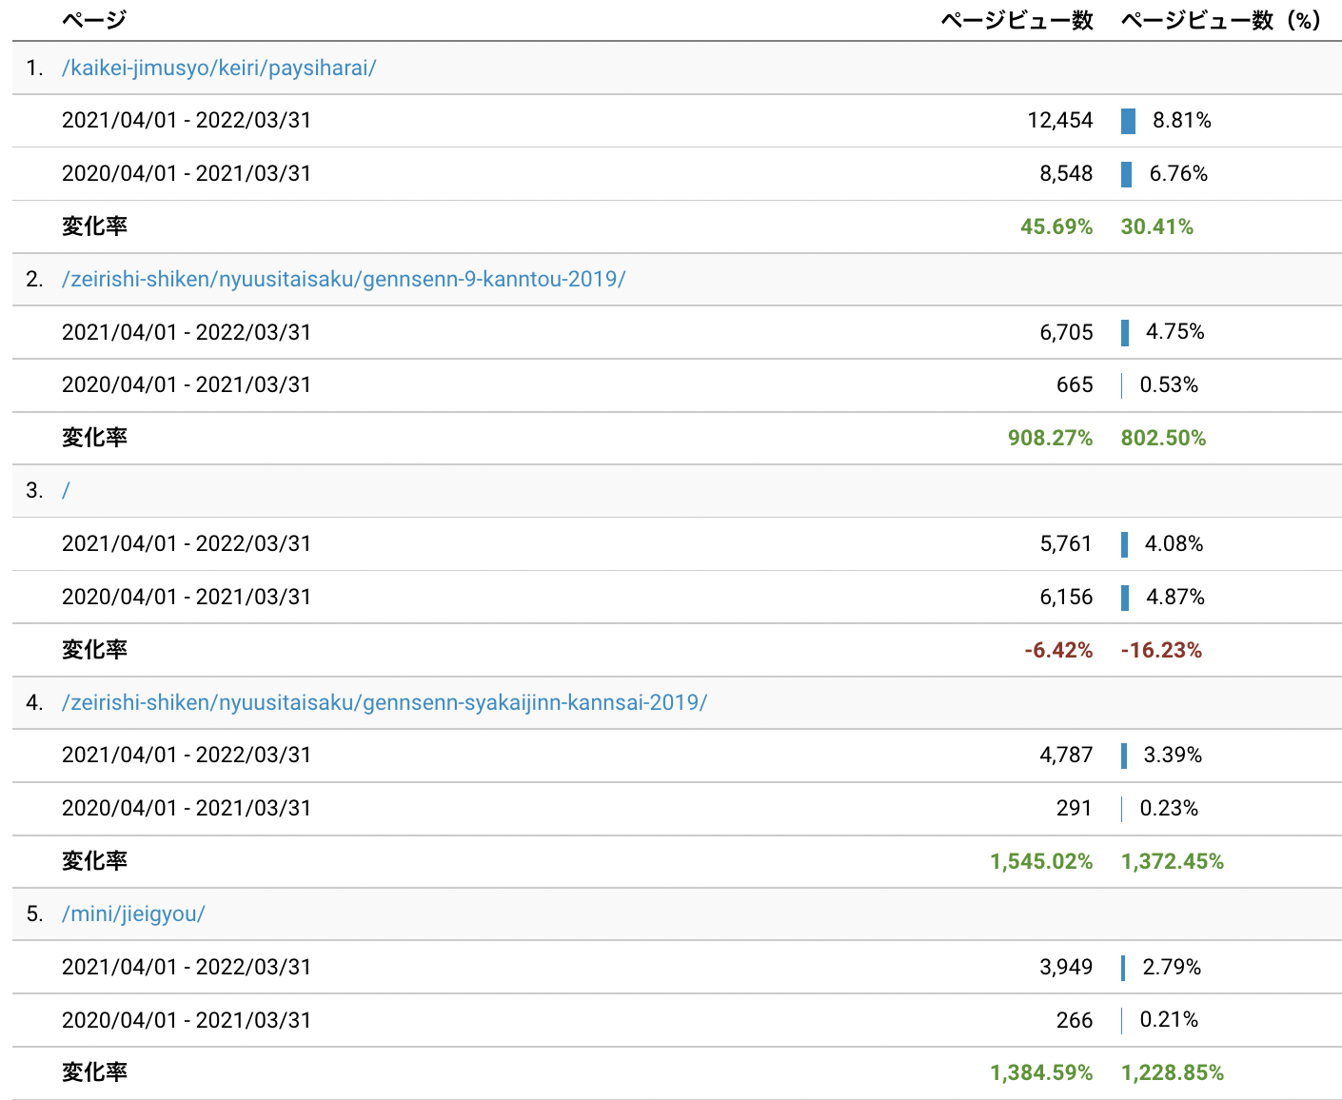The image size is (1342, 1100).
Task: Select the 6,156 pageviews value
Action: tap(1066, 598)
